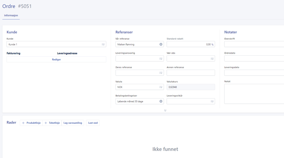
Task: Click the Fakturering heading
Action: 13,53
